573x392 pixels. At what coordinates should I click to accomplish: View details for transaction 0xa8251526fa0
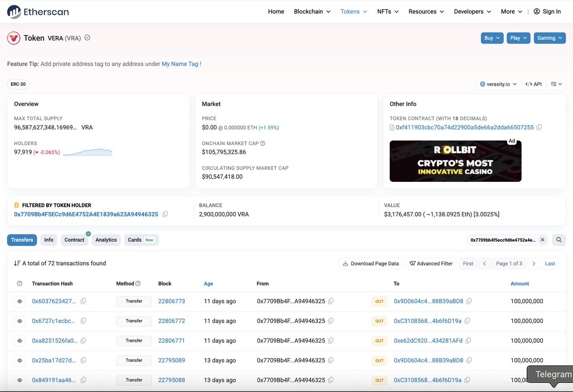point(20,341)
